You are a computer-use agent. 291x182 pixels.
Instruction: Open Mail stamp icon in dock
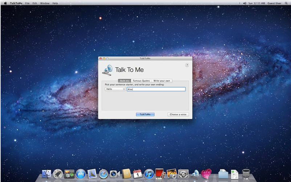(x=92, y=174)
